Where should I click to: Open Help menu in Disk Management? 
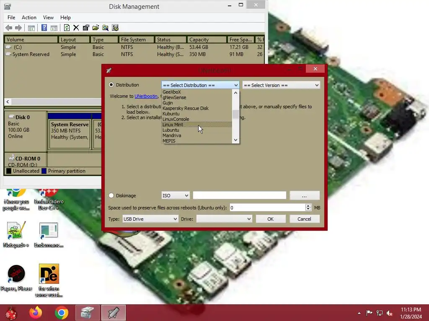(65, 18)
